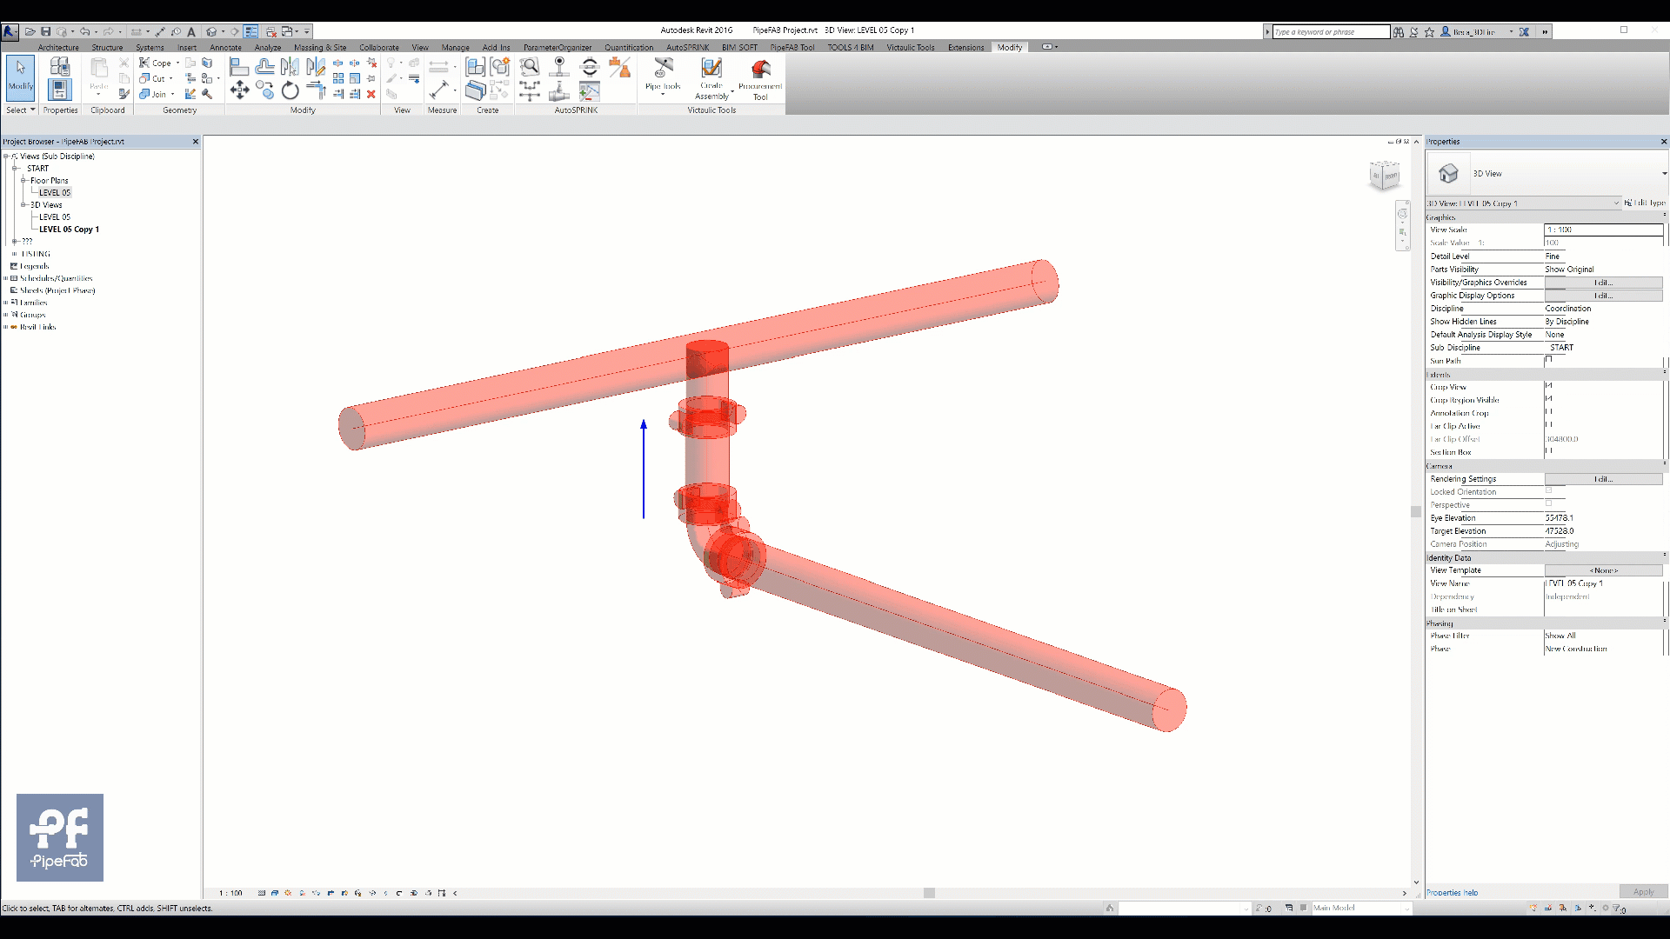
Task: Select the Manage ribbon tab
Action: coord(456,47)
